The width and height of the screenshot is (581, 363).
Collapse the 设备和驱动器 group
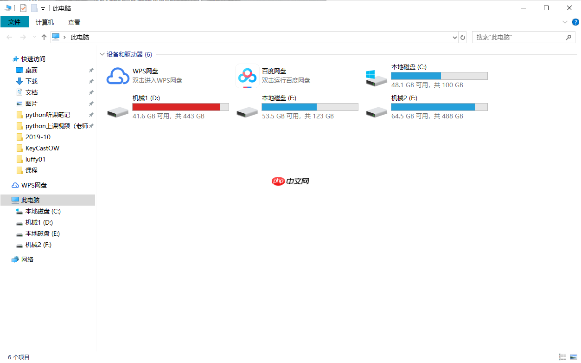click(x=102, y=54)
